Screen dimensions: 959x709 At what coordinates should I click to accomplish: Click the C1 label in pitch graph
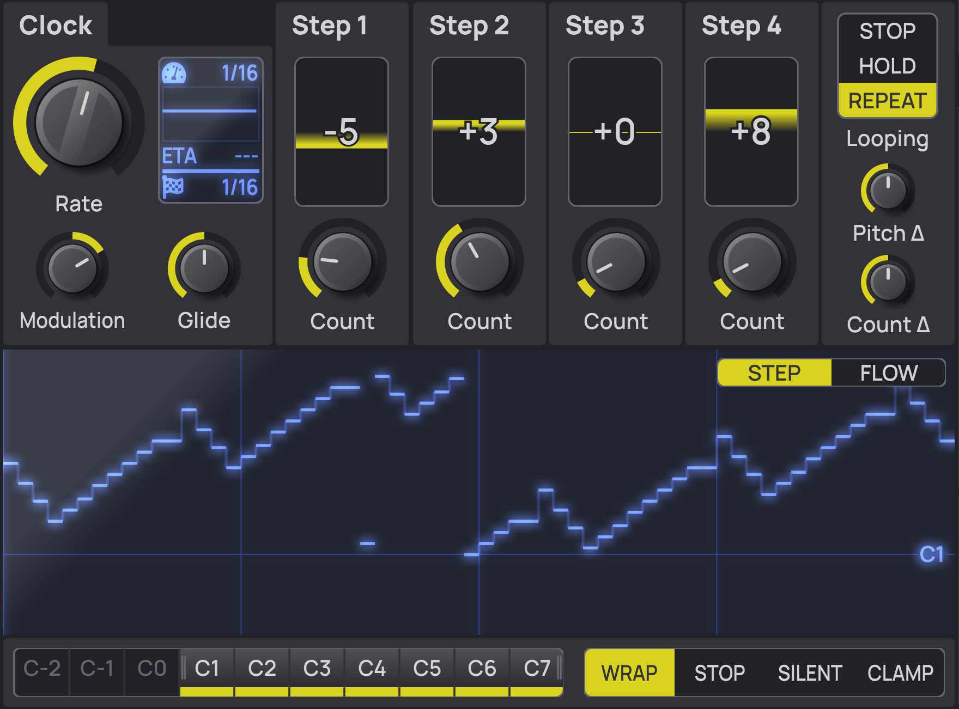tap(931, 554)
